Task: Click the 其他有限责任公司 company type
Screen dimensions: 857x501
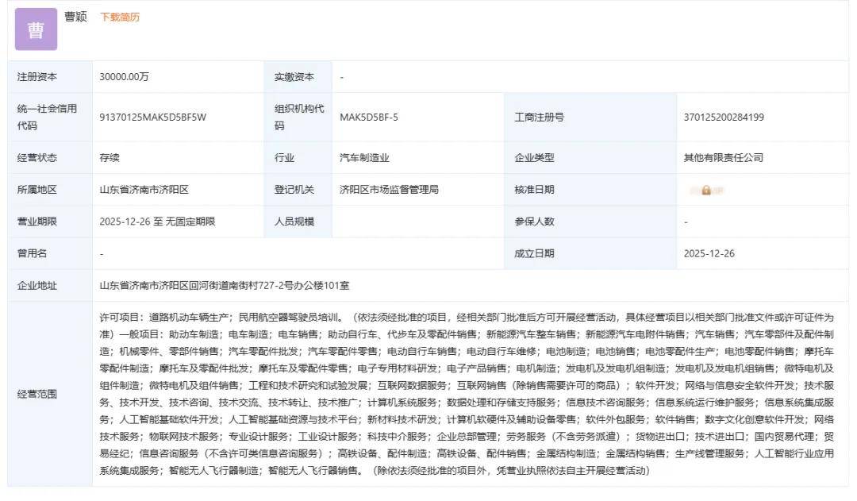Action: point(723,158)
